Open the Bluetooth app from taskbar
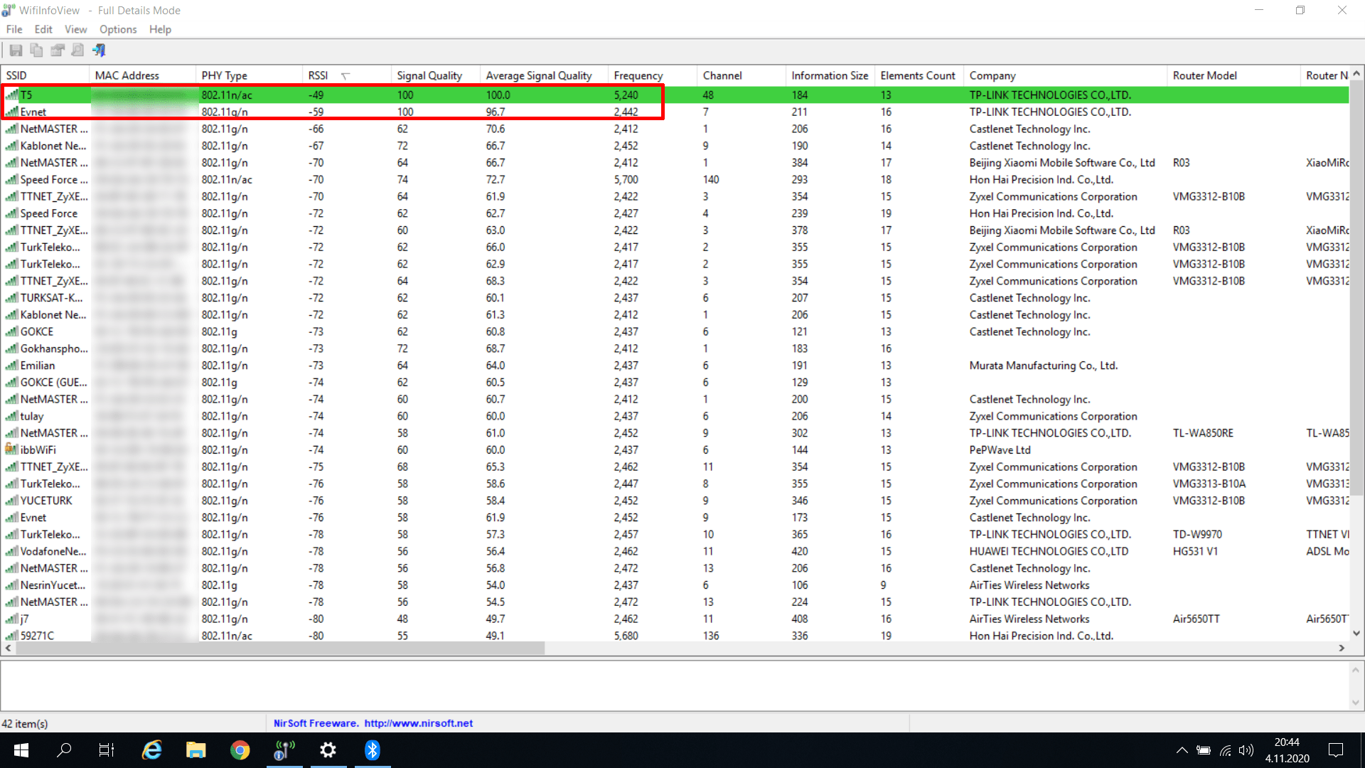 click(373, 750)
